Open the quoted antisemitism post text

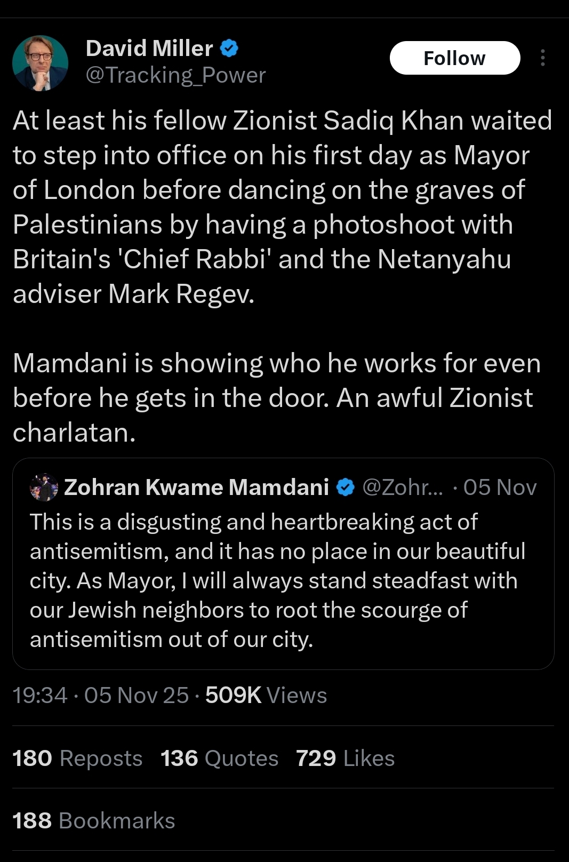pos(277,580)
